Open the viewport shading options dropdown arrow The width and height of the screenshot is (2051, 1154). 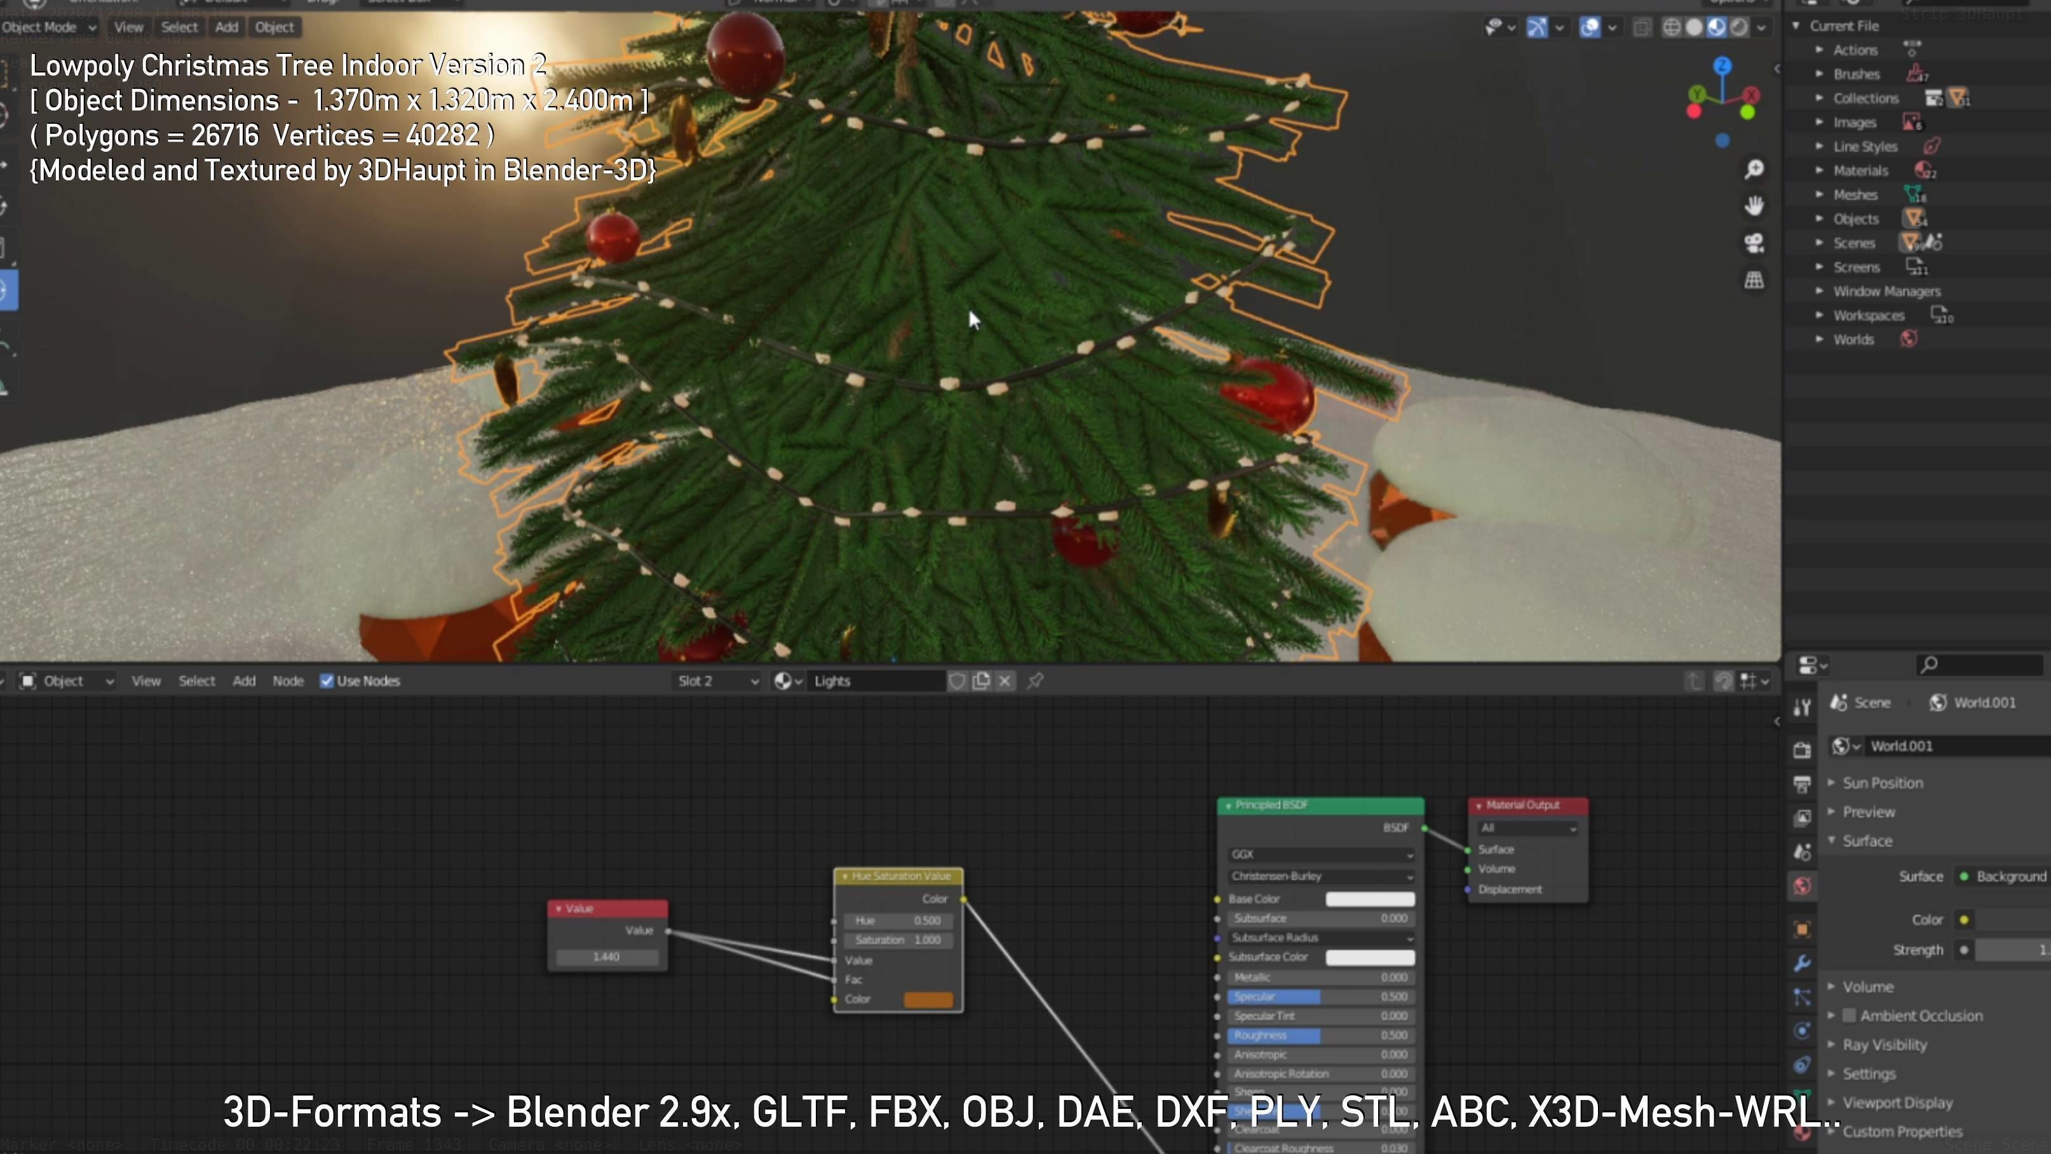(x=1761, y=28)
